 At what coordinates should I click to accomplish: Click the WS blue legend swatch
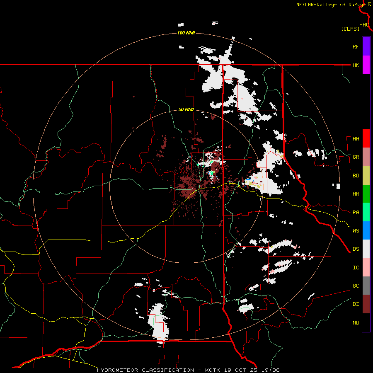(x=366, y=230)
